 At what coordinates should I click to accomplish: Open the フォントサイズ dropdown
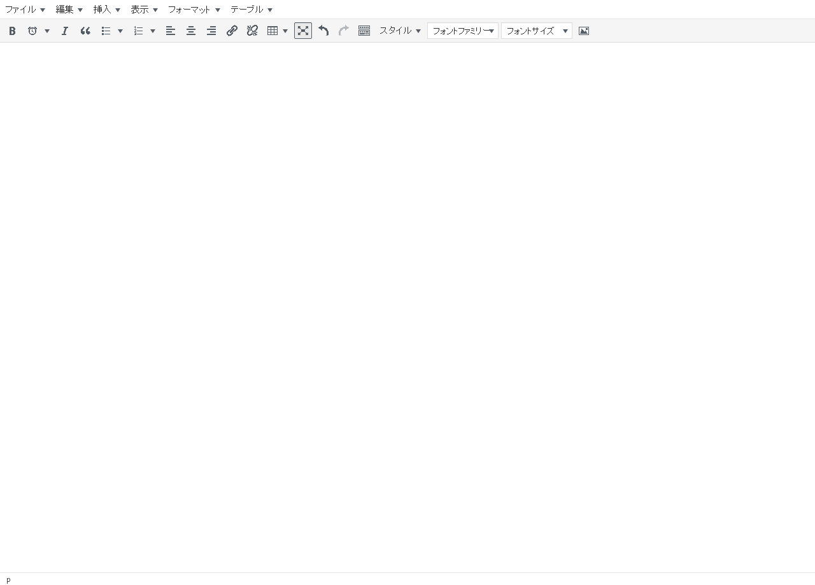(537, 31)
